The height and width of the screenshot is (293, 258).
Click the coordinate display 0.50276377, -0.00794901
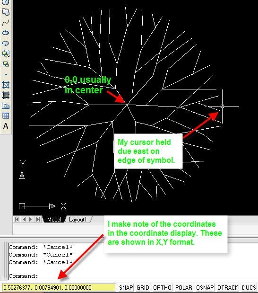pyautogui.click(x=59, y=288)
